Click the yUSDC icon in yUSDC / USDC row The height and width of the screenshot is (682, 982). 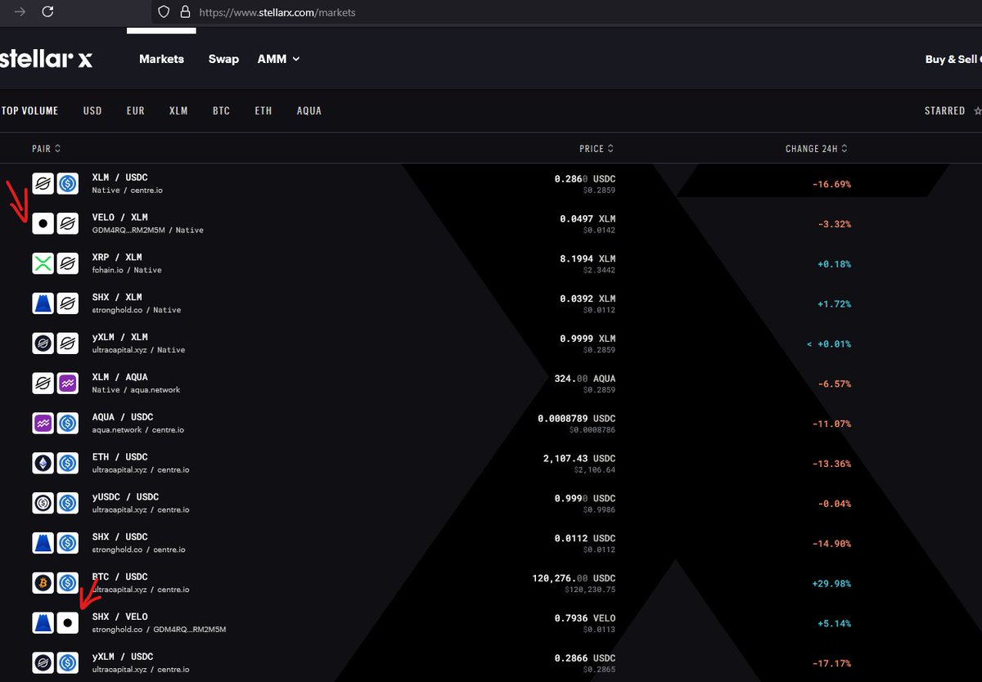click(x=43, y=503)
